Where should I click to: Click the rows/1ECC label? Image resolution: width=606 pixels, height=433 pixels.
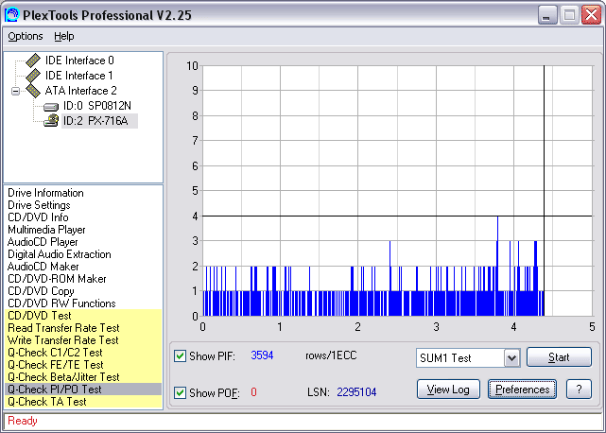point(331,355)
